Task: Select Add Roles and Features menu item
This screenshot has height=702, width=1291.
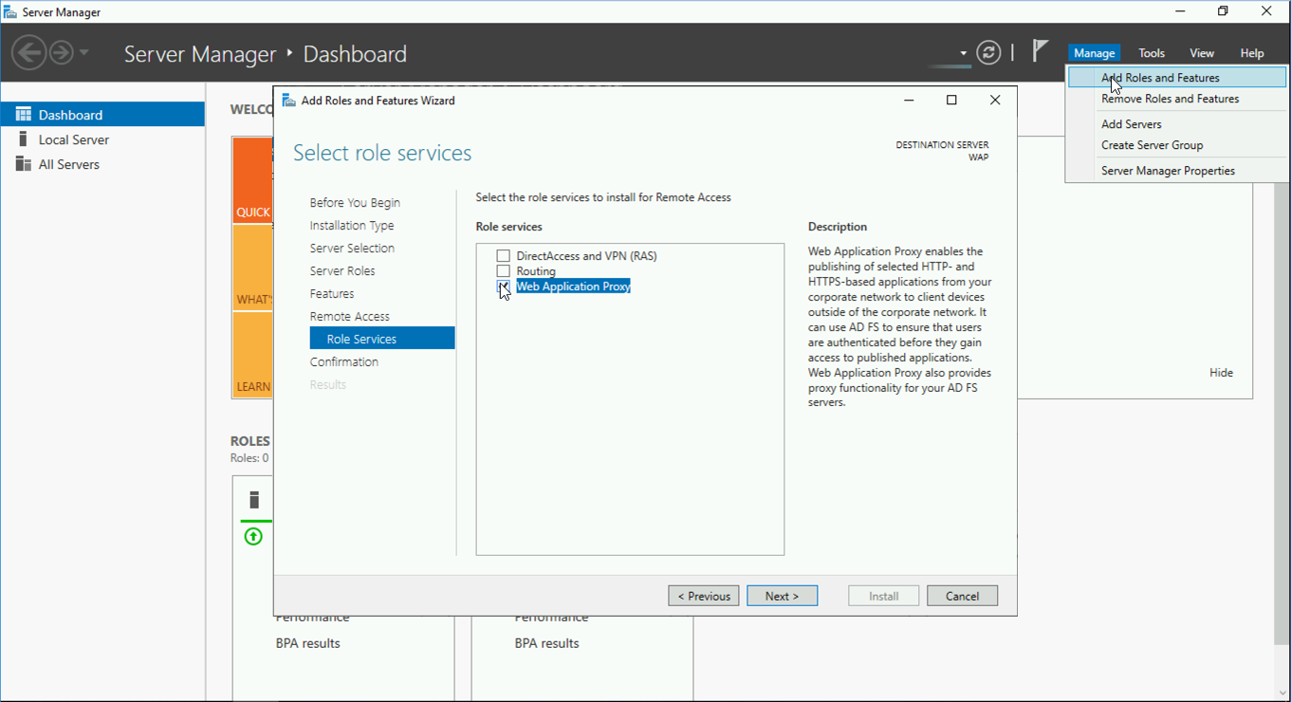Action: click(x=1177, y=78)
